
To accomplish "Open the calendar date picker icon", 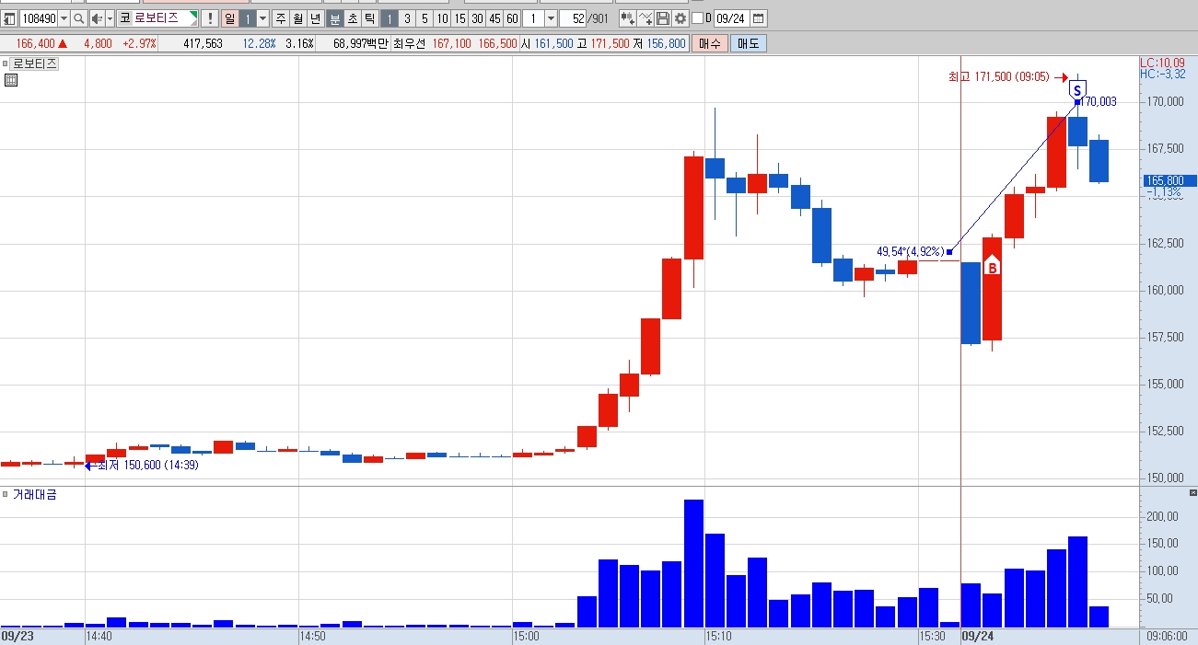I will tap(758, 18).
